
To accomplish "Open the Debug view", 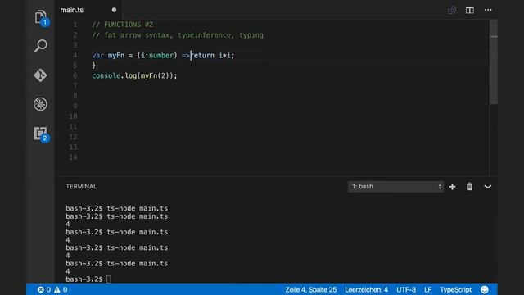I will tap(40, 104).
